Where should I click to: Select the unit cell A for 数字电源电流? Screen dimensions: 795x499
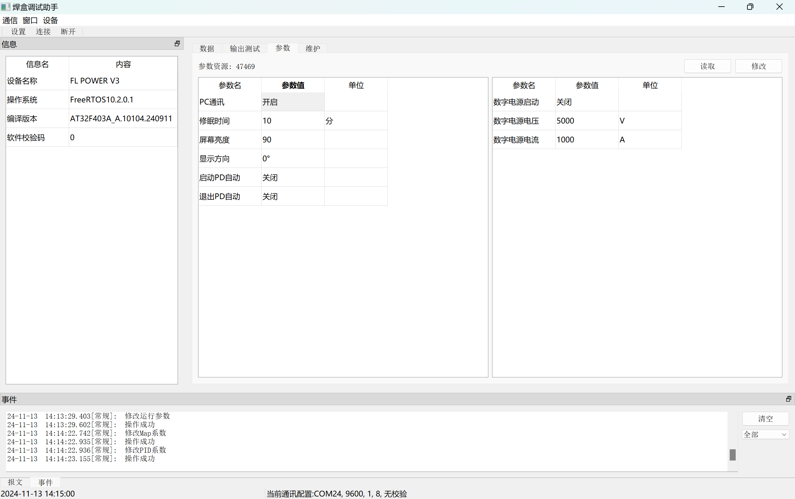(650, 140)
